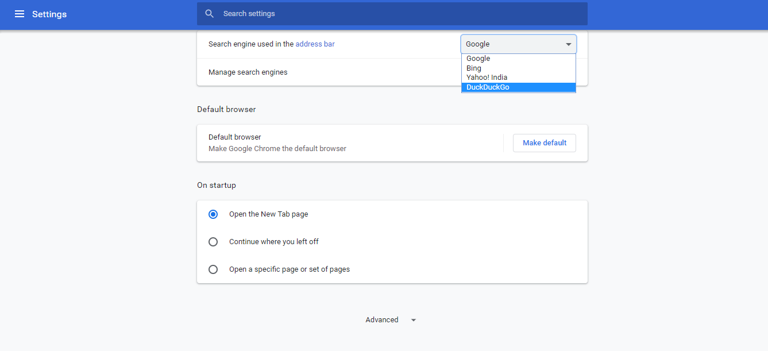
Task: Expand the Advanced settings section
Action: pyautogui.click(x=391, y=320)
